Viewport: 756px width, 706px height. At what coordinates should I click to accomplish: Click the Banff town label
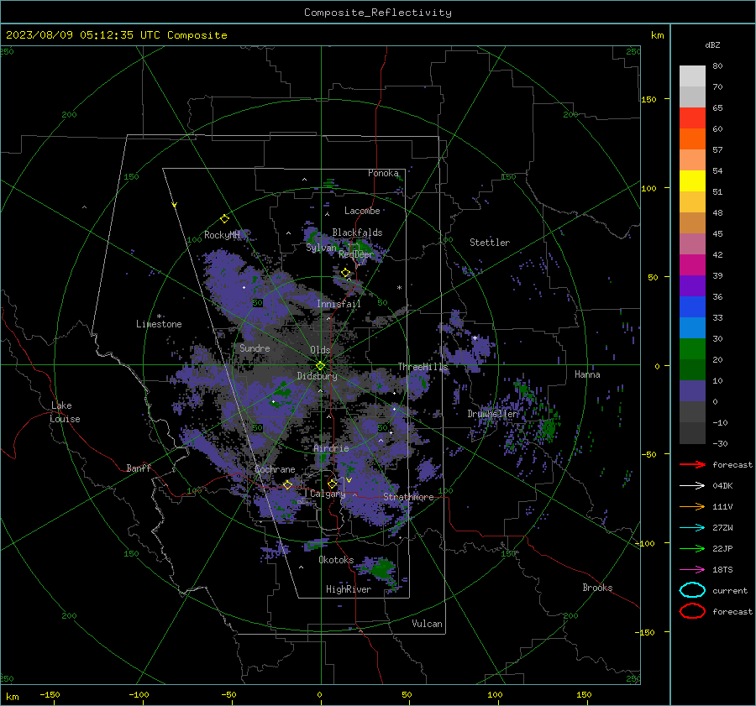[x=139, y=468]
